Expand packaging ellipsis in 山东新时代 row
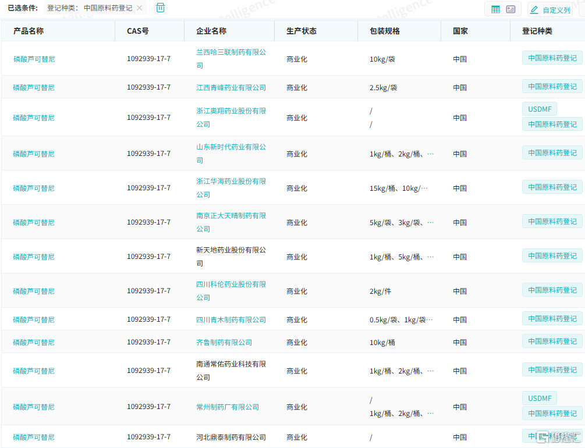Viewport: 585px width, 448px height. pos(431,154)
